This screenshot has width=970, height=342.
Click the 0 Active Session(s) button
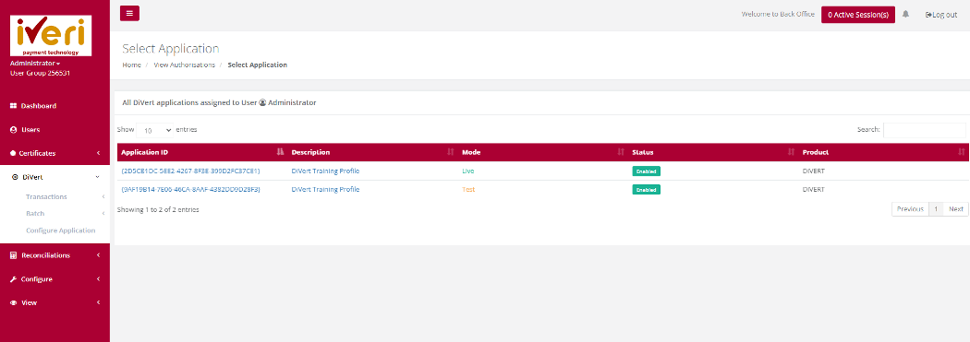[858, 15]
